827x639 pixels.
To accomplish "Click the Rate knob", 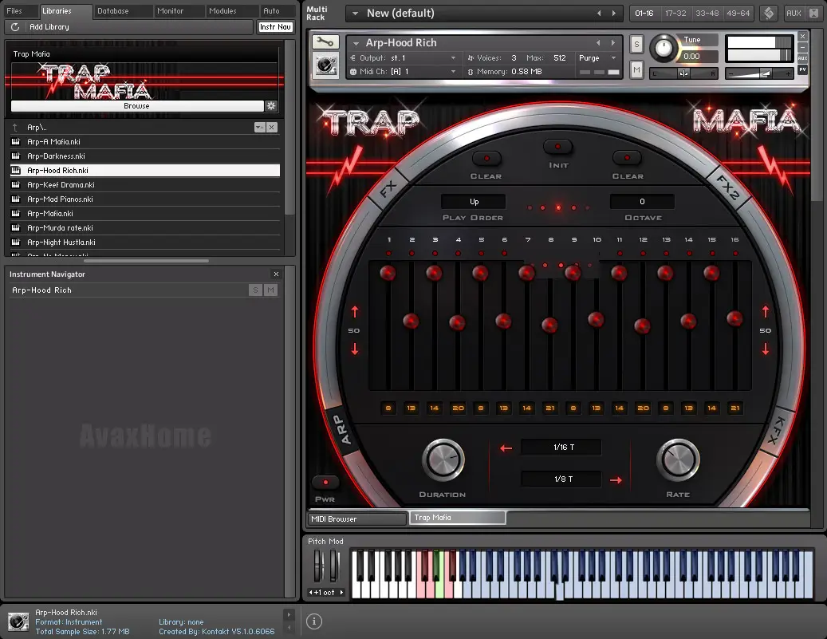I will tap(678, 460).
